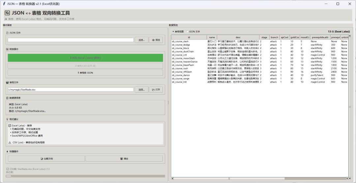356x183 pixels.
Task: Select the sb_course_heavenDance row
Action: [x=260, y=61]
